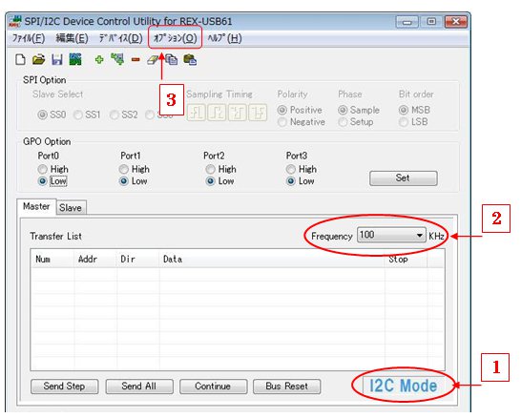The image size is (521, 418).
Task: Open the Frequency dropdown
Action: 391,236
